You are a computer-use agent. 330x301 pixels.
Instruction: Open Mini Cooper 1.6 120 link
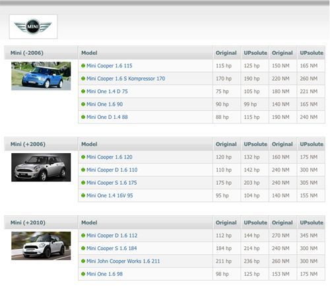click(110, 157)
